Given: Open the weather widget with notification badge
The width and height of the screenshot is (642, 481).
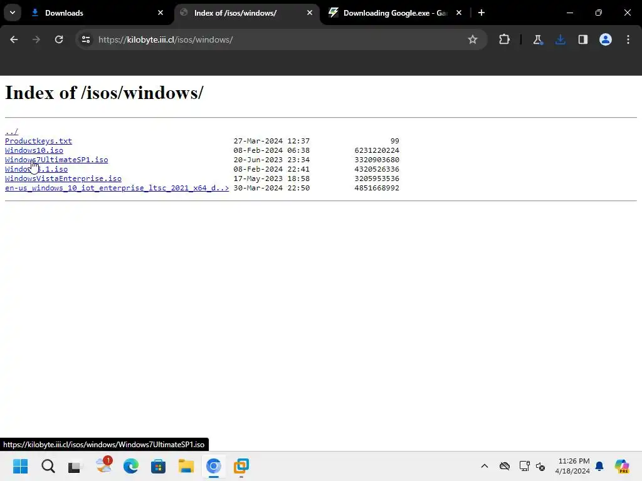Looking at the screenshot, I should click(x=103, y=465).
